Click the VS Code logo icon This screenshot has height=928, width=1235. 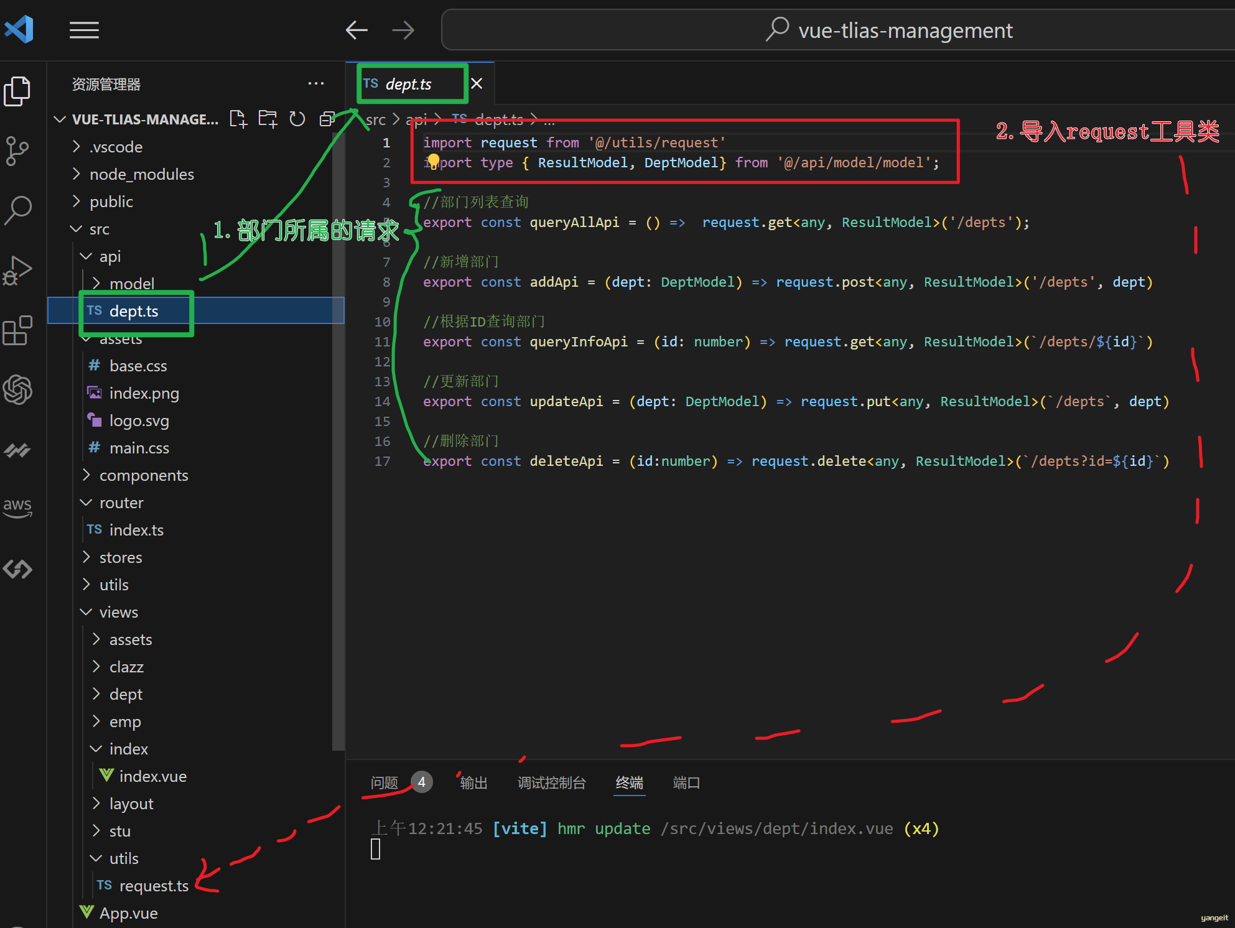pyautogui.click(x=19, y=29)
